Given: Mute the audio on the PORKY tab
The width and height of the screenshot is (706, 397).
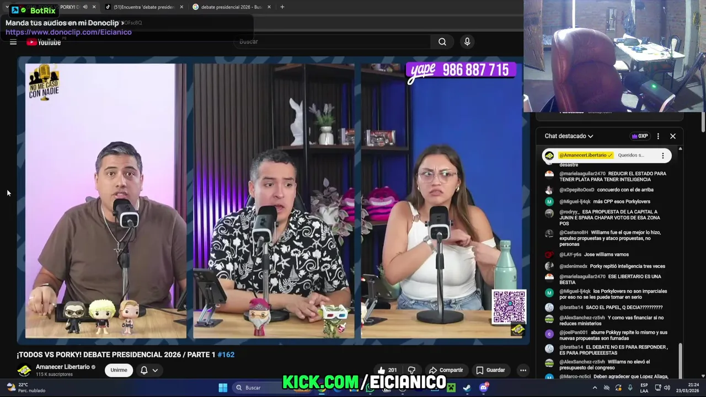Looking at the screenshot, I should [x=85, y=7].
